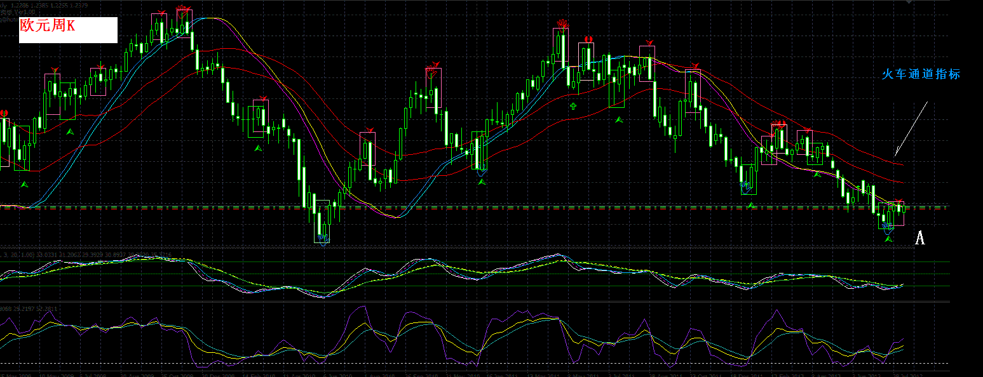Image resolution: width=983 pixels, height=377 pixels.
Task: Click the blue '火车通道指标' text label
Action: (x=921, y=74)
